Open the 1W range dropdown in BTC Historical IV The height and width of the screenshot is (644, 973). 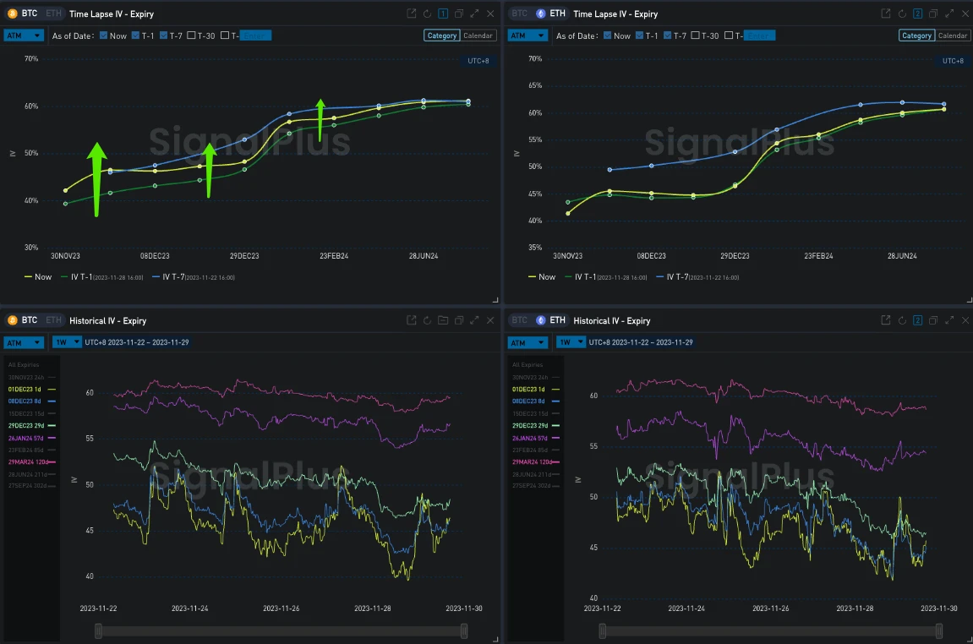tap(67, 342)
